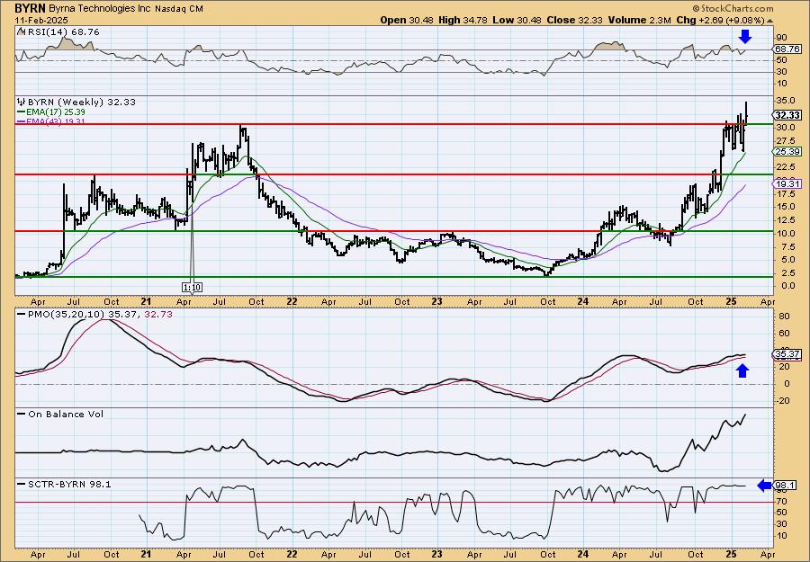This screenshot has height=562, width=810.
Task: Click the 90 label on RSI axis
Action: [780, 38]
